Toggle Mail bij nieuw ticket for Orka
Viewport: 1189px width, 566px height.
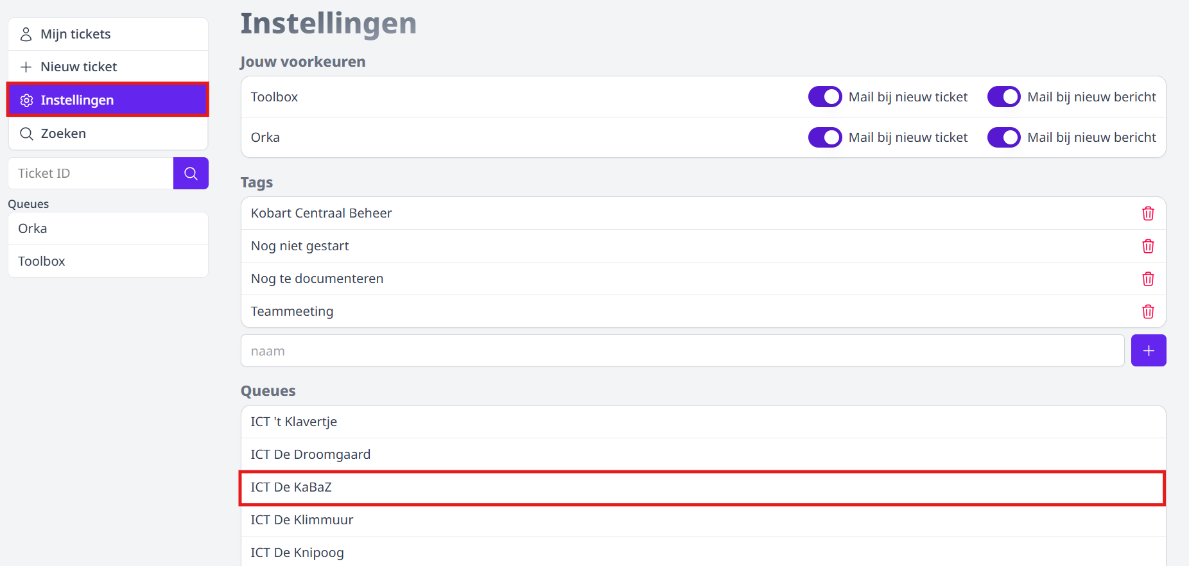[825, 137]
